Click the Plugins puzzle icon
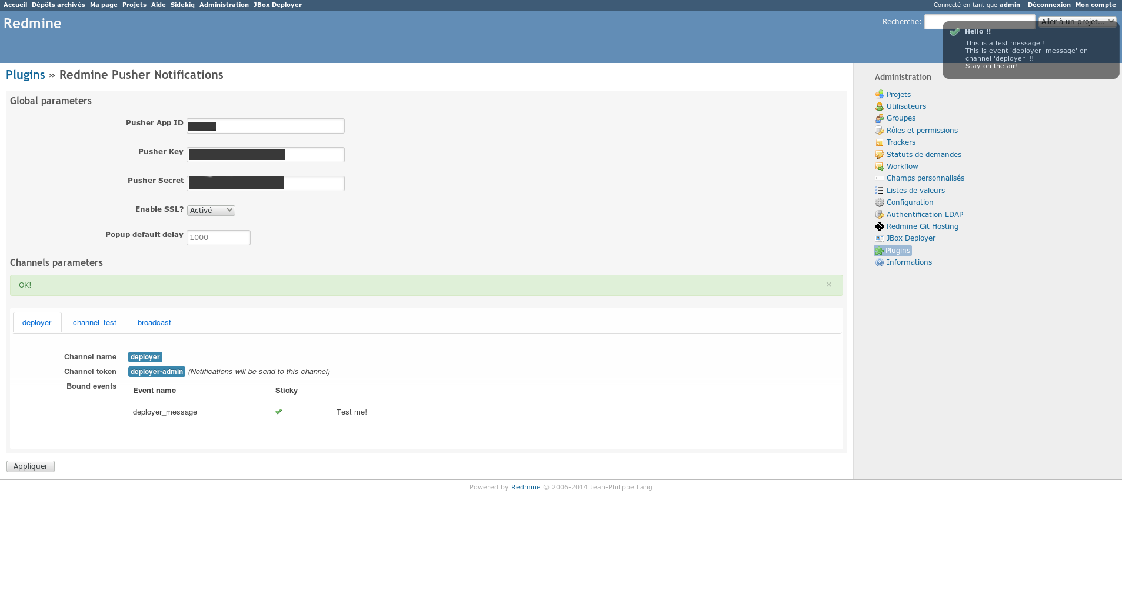 tap(879, 251)
